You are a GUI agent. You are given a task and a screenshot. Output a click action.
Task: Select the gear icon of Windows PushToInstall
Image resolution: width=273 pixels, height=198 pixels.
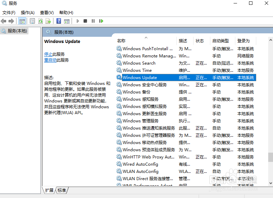click(119, 48)
